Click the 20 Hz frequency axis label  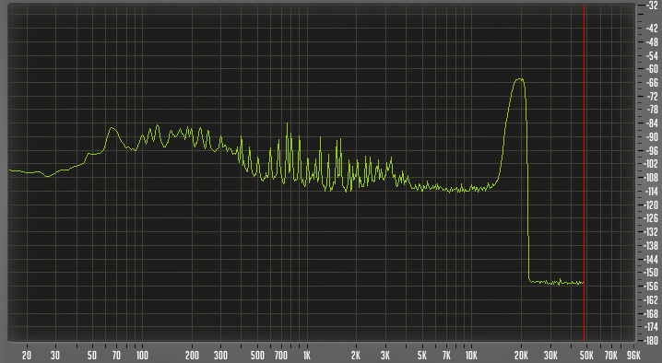pyautogui.click(x=27, y=356)
